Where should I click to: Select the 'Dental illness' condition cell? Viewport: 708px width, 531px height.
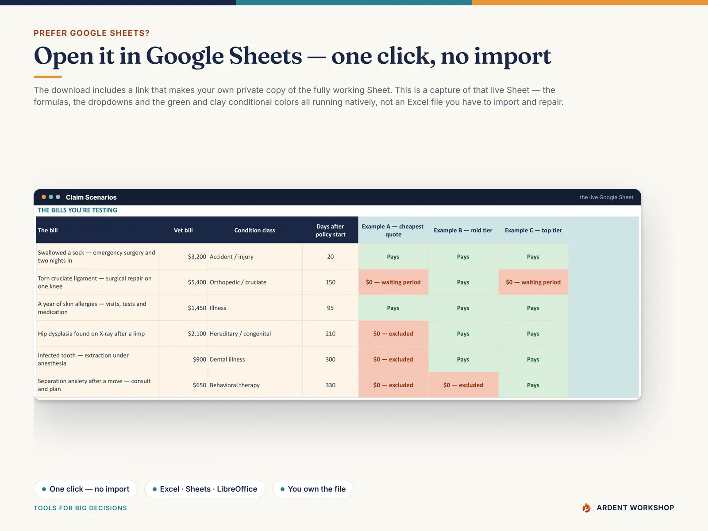[x=255, y=359]
